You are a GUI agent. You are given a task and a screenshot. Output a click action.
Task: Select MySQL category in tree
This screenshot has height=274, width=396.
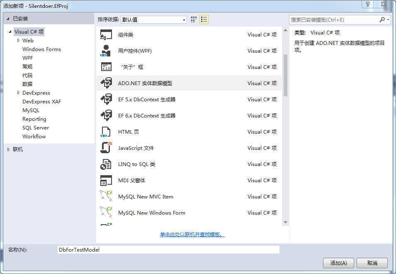[x=31, y=110]
